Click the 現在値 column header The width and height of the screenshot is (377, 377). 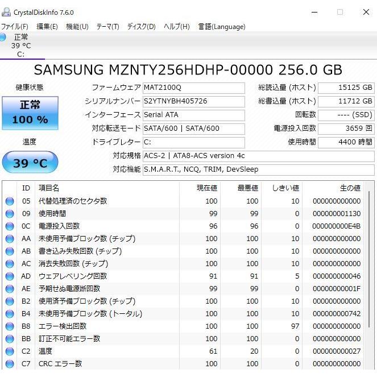point(200,188)
